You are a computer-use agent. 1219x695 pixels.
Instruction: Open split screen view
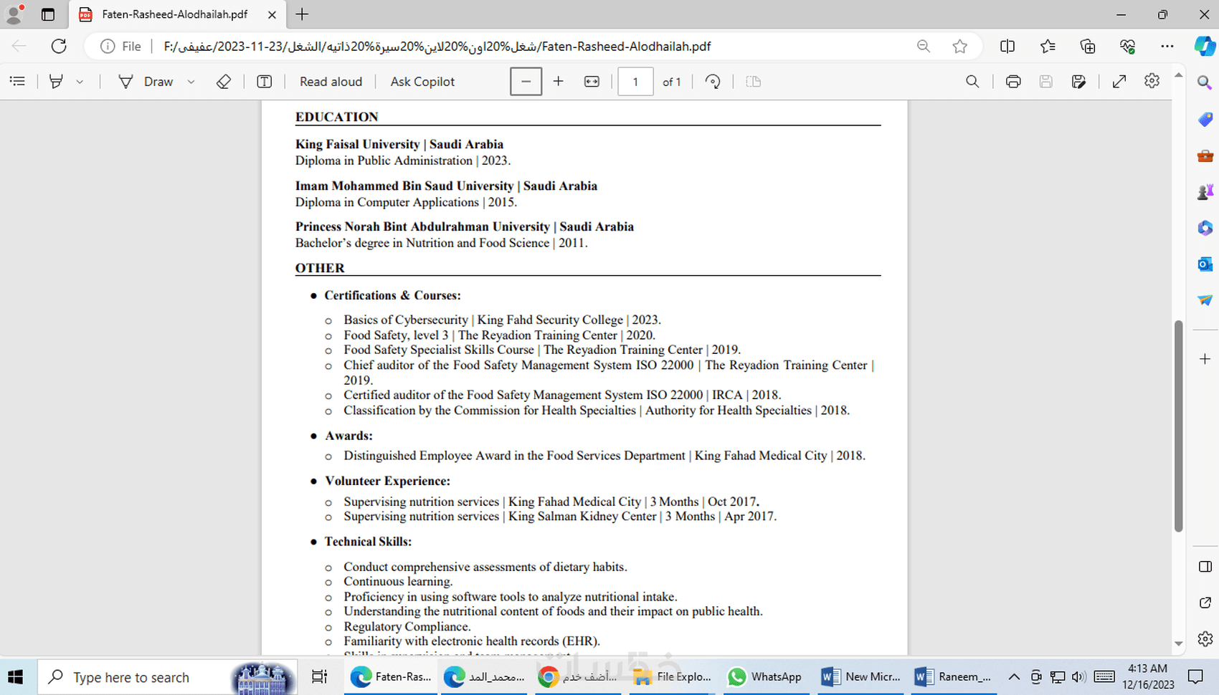tap(1007, 47)
